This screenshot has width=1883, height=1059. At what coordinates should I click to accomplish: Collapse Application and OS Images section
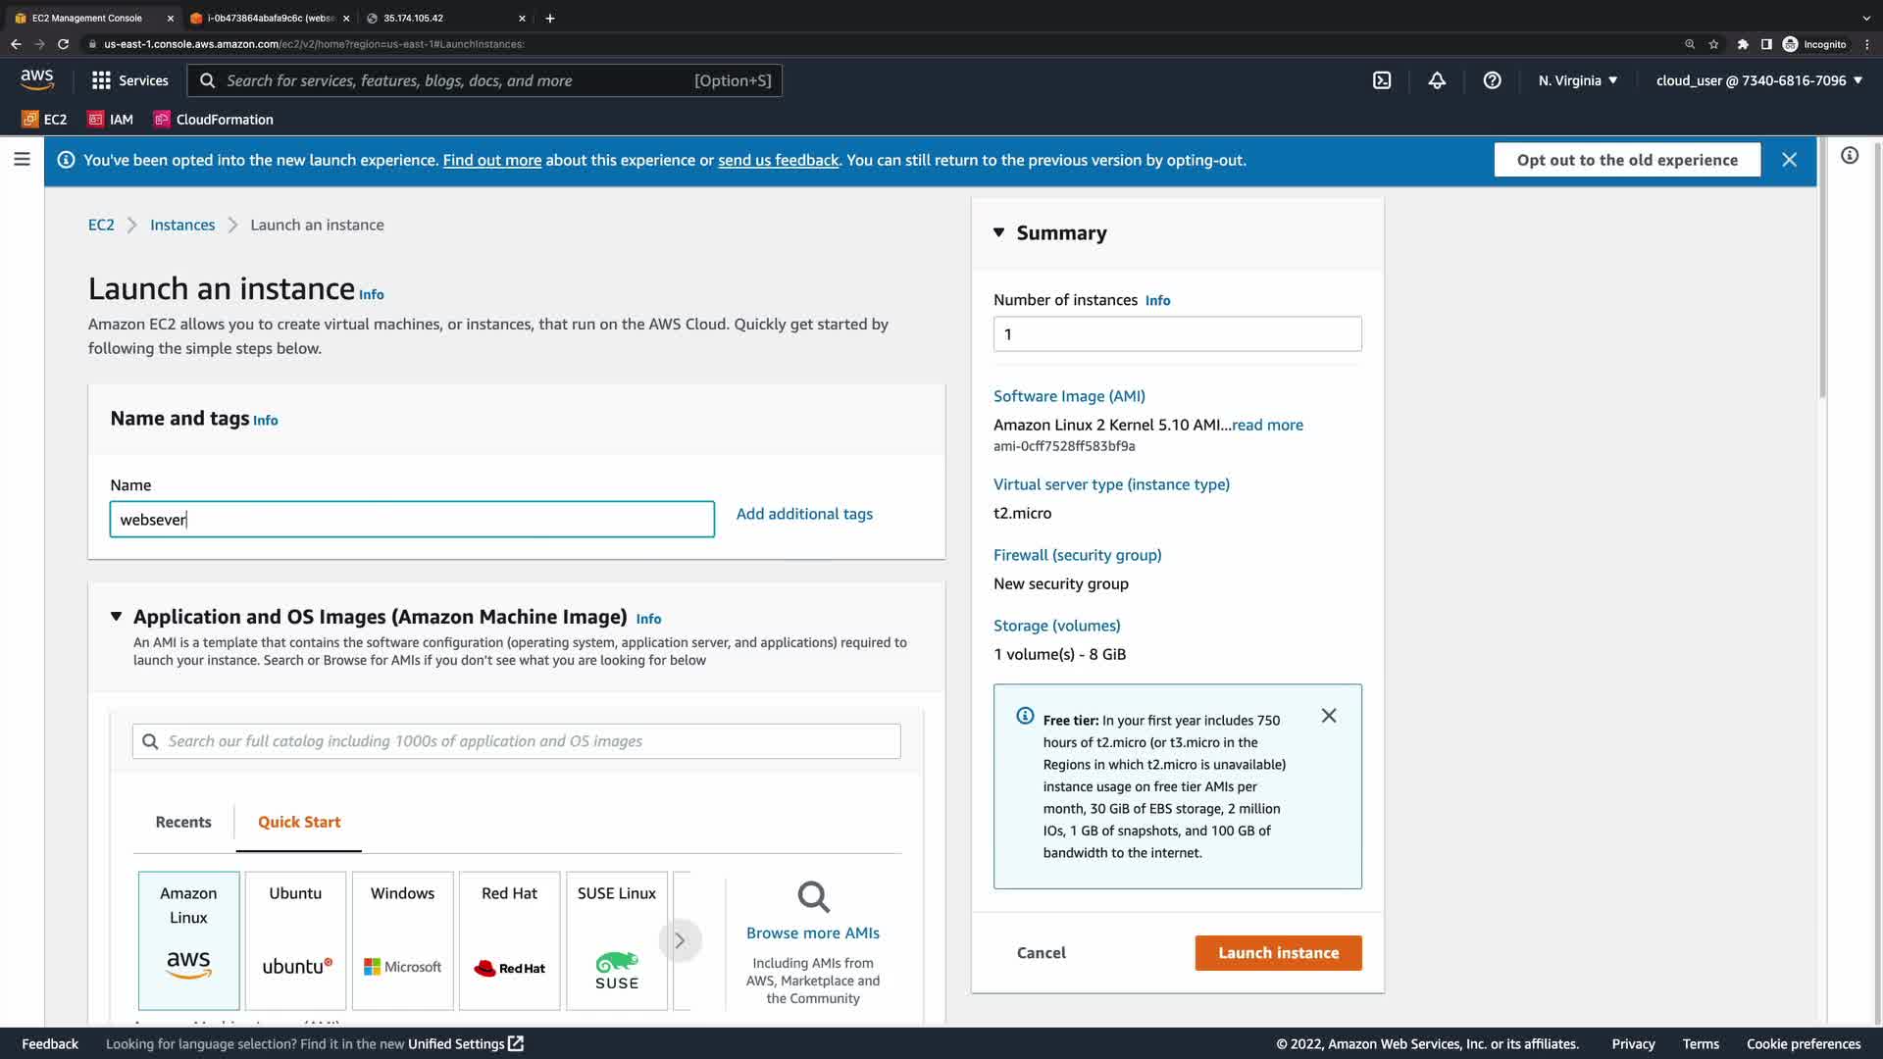(116, 617)
